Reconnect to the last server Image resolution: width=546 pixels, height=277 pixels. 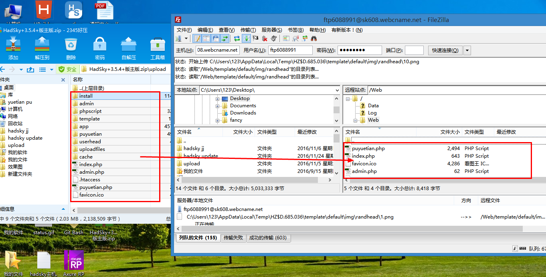point(274,38)
